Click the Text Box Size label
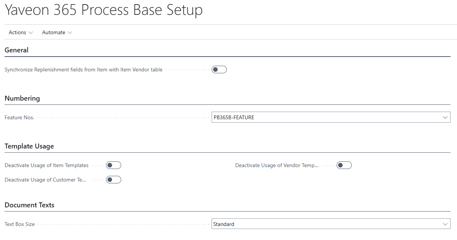 point(20,224)
